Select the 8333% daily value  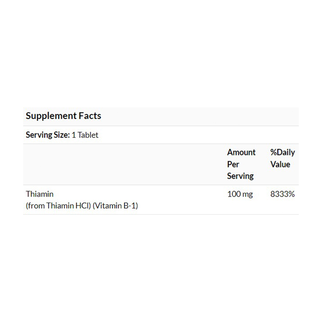[283, 194]
